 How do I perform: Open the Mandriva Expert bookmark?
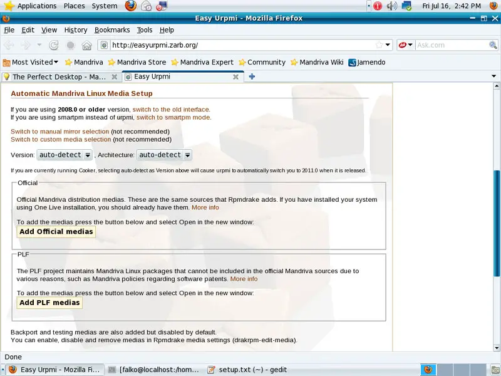coord(202,62)
